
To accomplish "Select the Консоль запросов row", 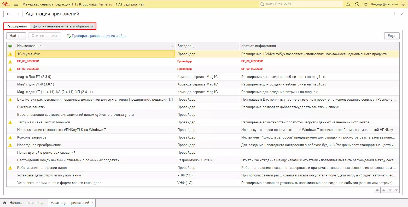I will [x=32, y=137].
